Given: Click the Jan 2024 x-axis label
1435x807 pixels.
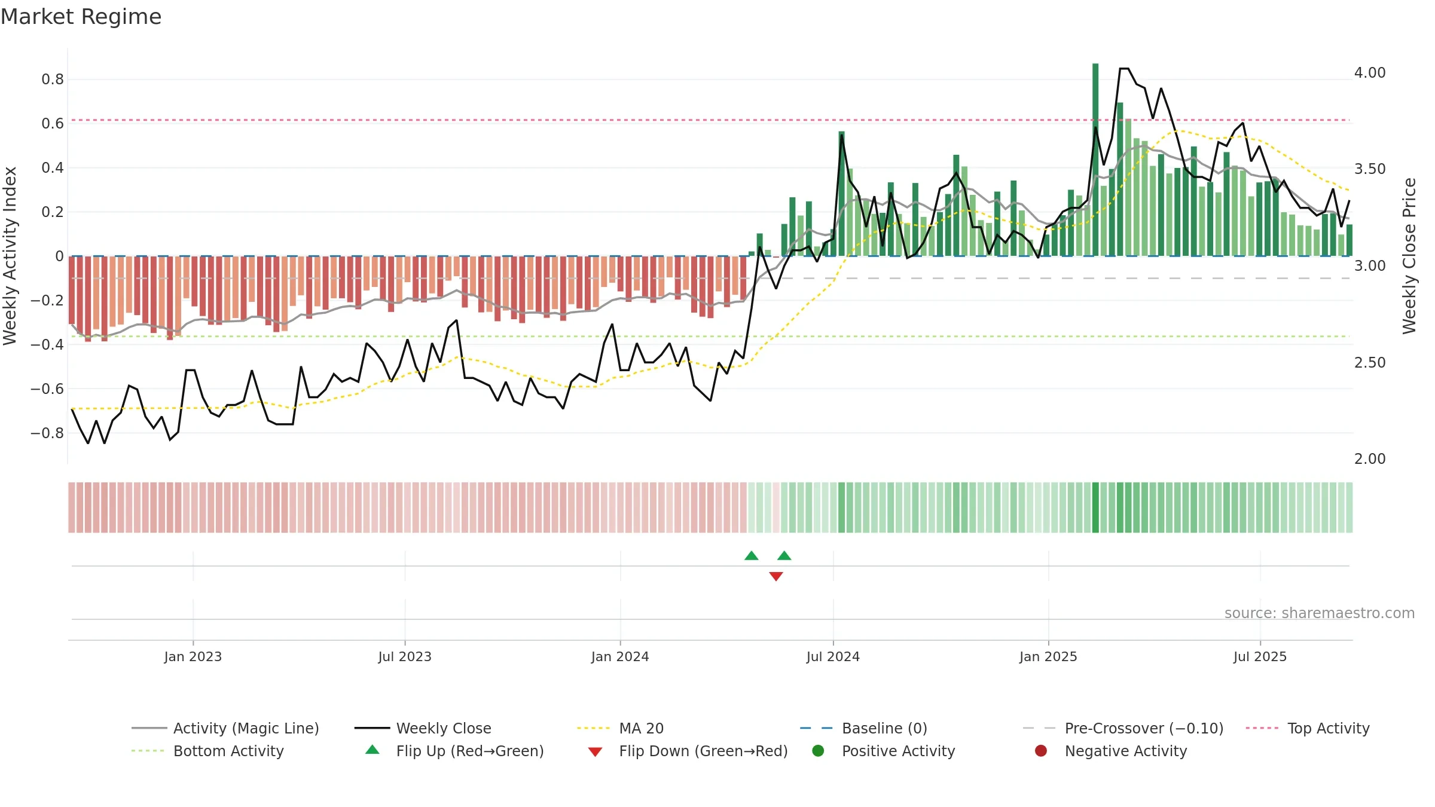Looking at the screenshot, I should [620, 656].
